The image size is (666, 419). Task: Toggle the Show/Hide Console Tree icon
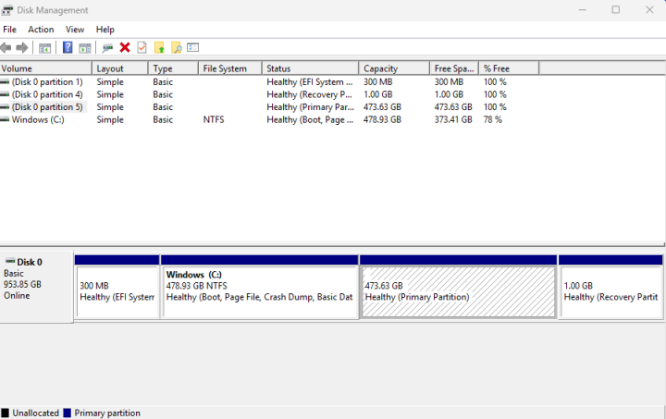coord(44,48)
